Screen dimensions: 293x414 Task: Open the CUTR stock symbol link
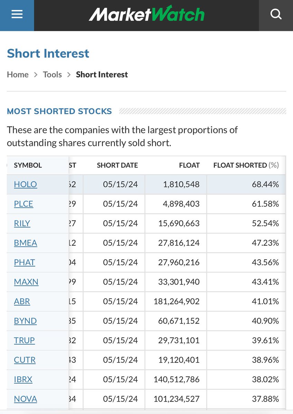click(25, 360)
